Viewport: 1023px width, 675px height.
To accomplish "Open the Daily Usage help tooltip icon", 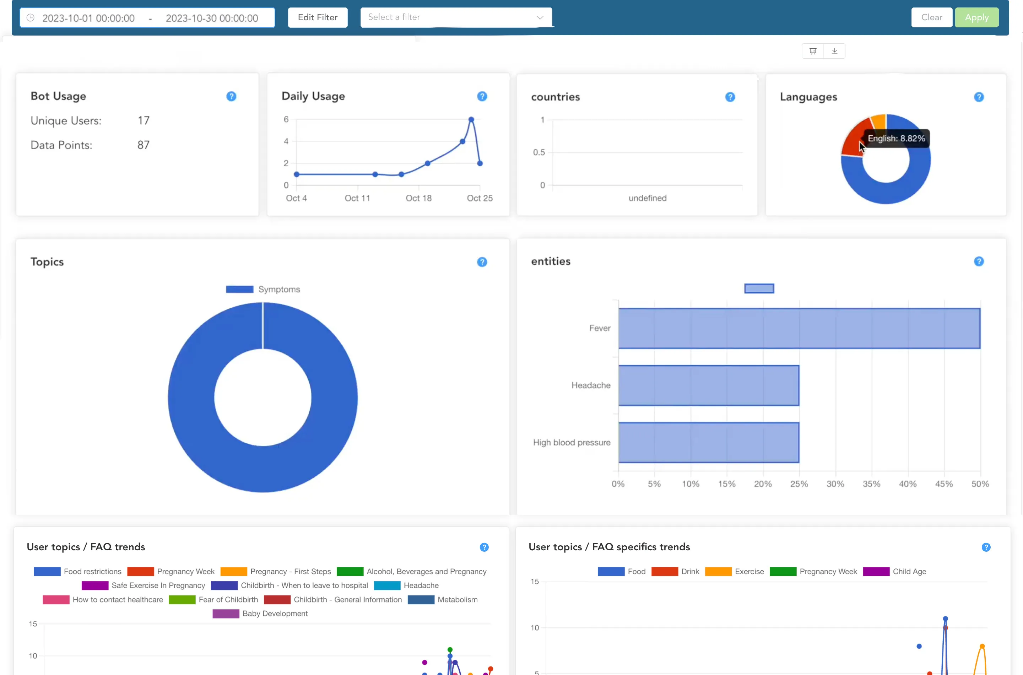I will (x=482, y=96).
